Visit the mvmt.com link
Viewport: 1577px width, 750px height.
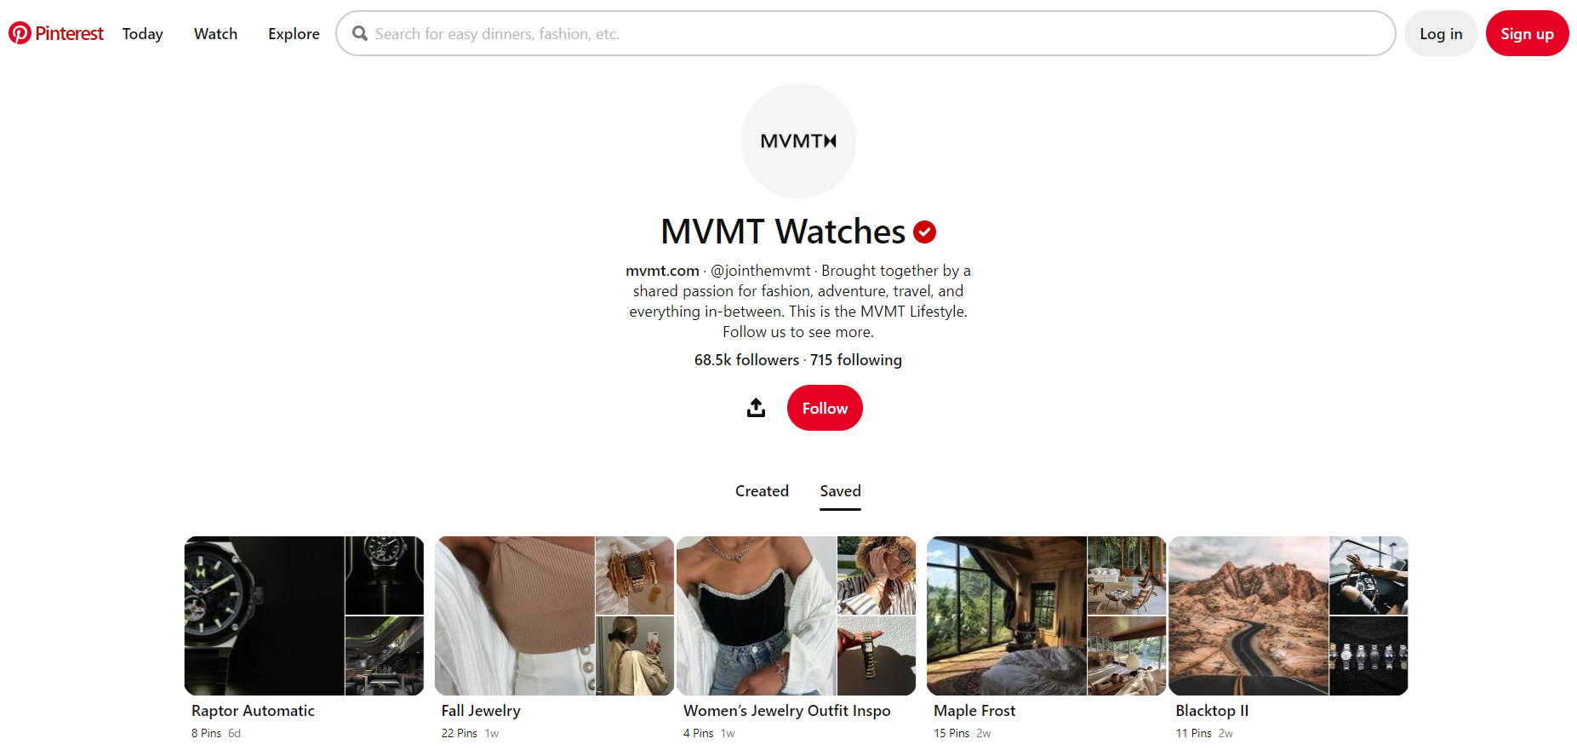[662, 271]
